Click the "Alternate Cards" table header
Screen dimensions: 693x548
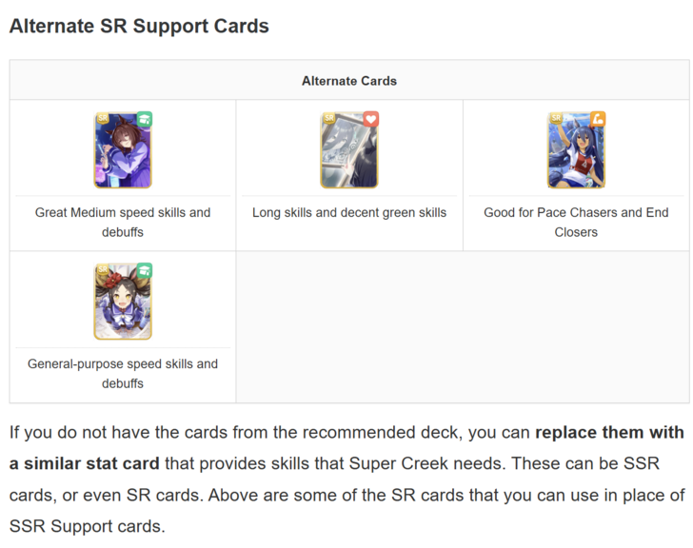[x=349, y=81]
